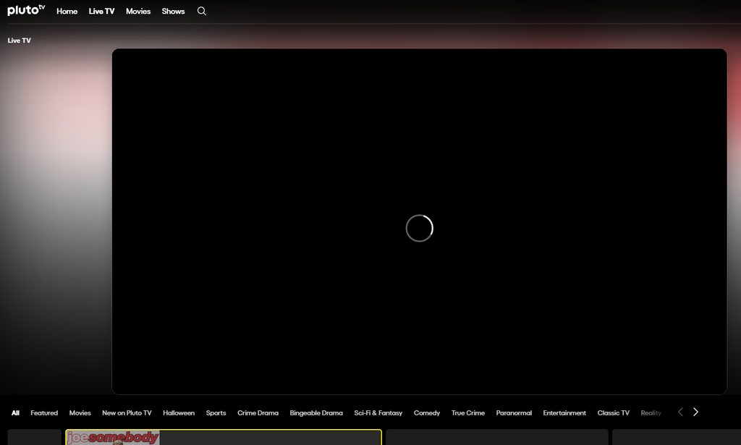Viewport: 741px width, 445px height.
Task: Select the Crime Drama category
Action: 258,413
